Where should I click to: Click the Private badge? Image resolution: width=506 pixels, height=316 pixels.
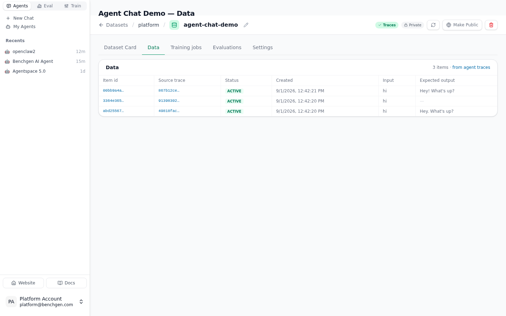tap(413, 25)
